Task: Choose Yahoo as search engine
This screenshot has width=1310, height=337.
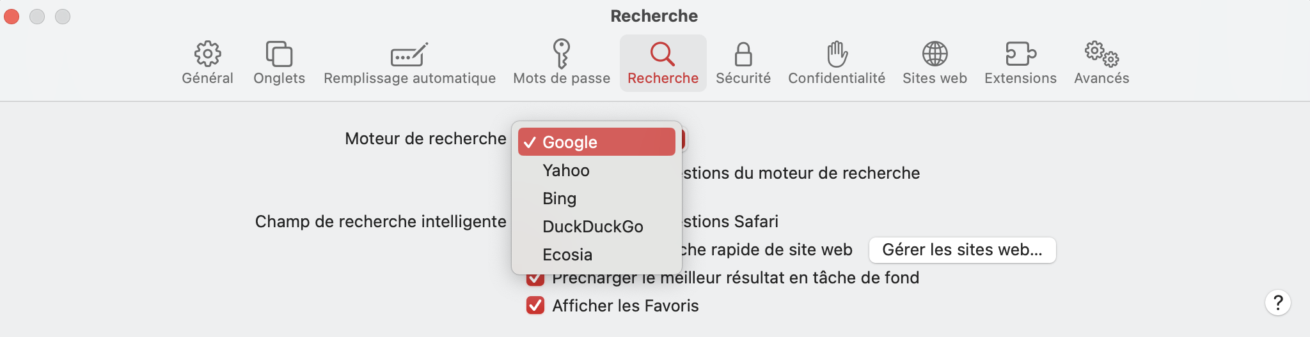Action: 567,170
